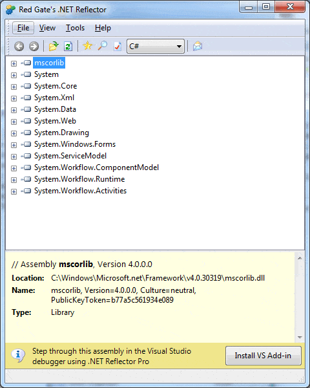Select System.Workflow.ComponentModel in the tree
Screen dimensions: 310x388
96,167
